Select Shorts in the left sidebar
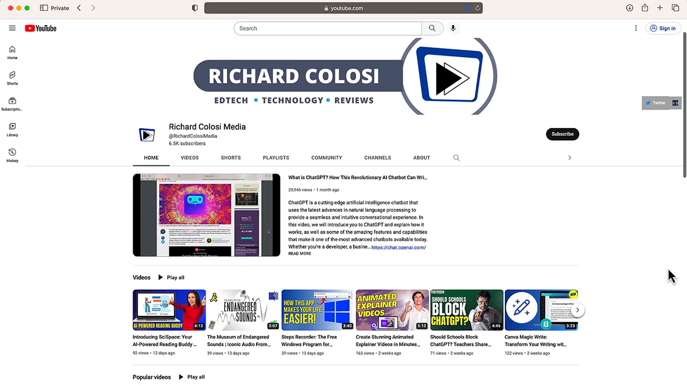Viewport: 687px width, 386px height. click(12, 78)
